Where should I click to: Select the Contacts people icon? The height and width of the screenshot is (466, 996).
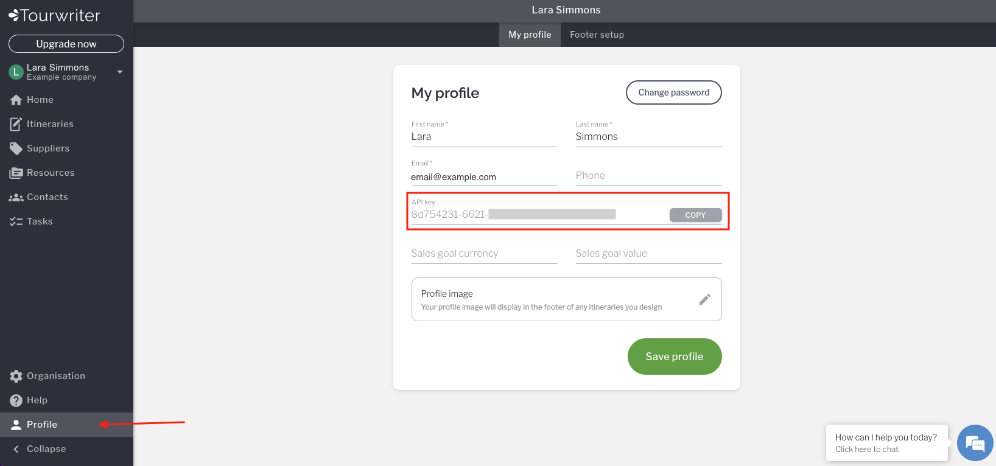[x=16, y=197]
